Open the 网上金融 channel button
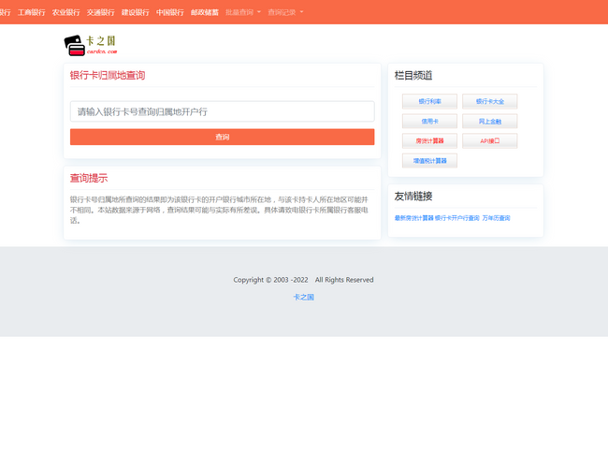The height and width of the screenshot is (468, 608). [490, 121]
